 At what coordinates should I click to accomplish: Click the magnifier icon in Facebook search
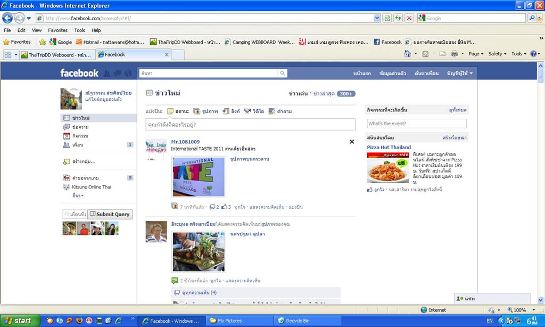(x=283, y=73)
